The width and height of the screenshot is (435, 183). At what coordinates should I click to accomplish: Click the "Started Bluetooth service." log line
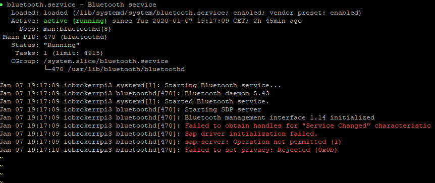(216, 101)
